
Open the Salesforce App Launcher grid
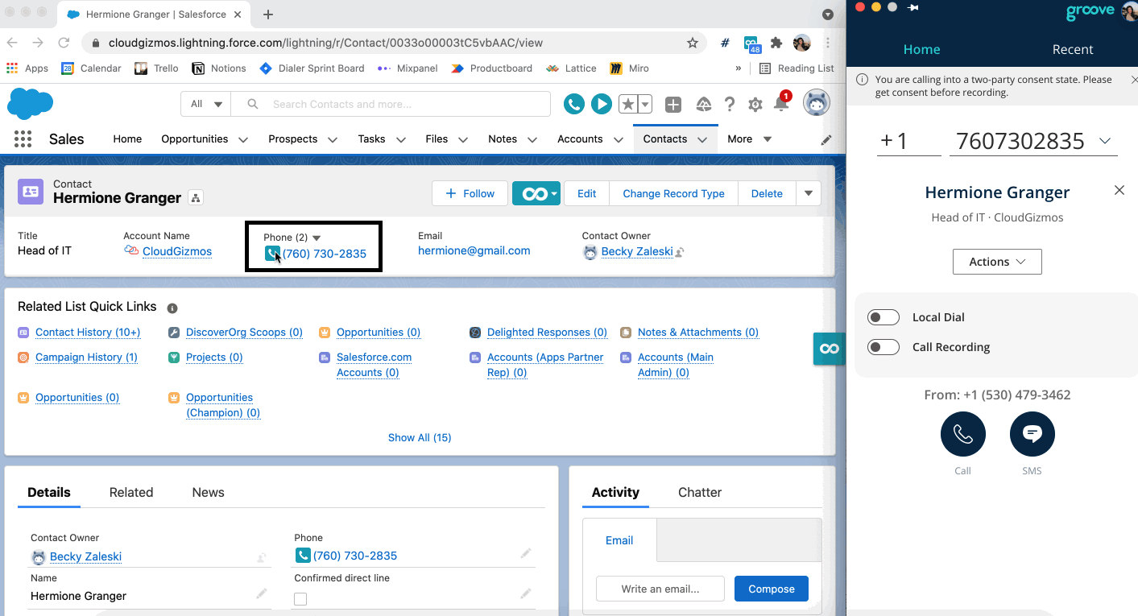23,139
